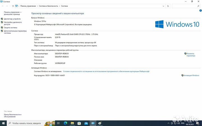202x126 pixels.
Task: Open Security and Maintenance center link
Action: tap(13, 115)
